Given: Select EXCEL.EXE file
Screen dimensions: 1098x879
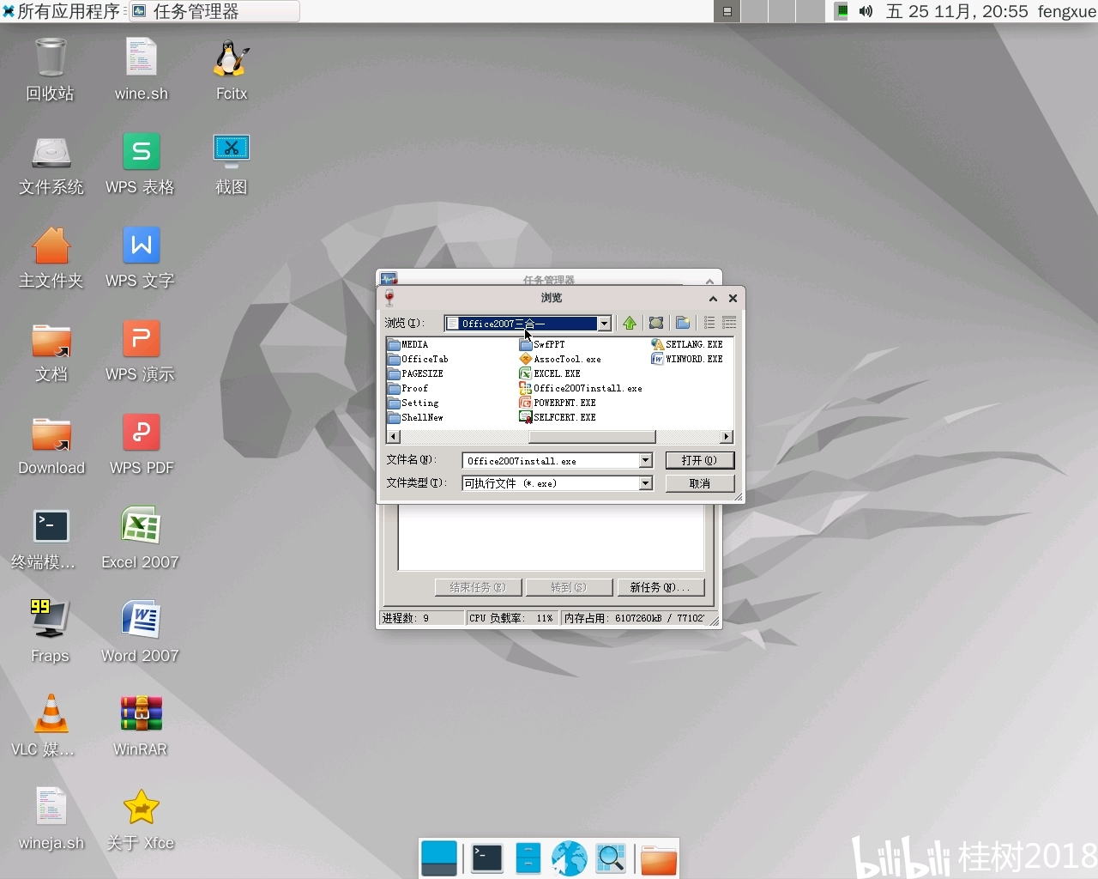Looking at the screenshot, I should pyautogui.click(x=550, y=374).
